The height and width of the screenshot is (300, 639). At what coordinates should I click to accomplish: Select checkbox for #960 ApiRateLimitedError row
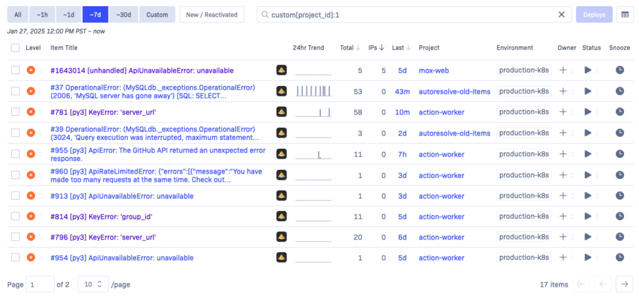click(16, 175)
